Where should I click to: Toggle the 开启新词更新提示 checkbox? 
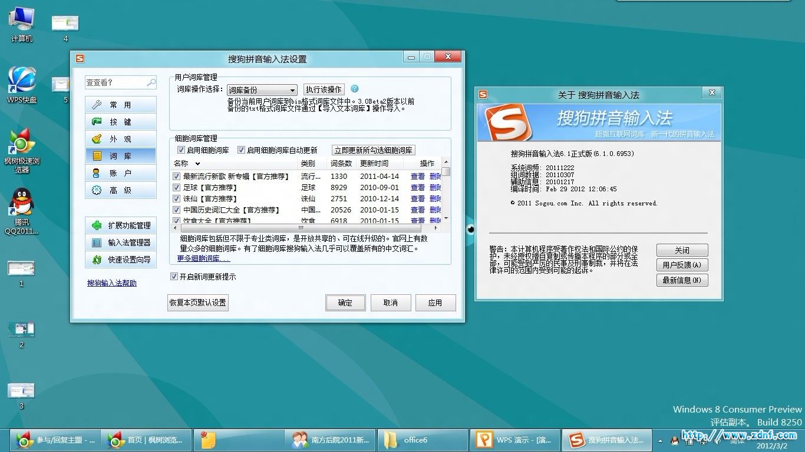(x=174, y=276)
